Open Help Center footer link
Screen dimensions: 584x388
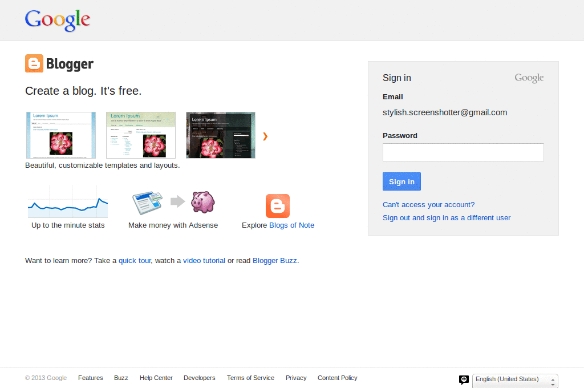pyautogui.click(x=156, y=378)
